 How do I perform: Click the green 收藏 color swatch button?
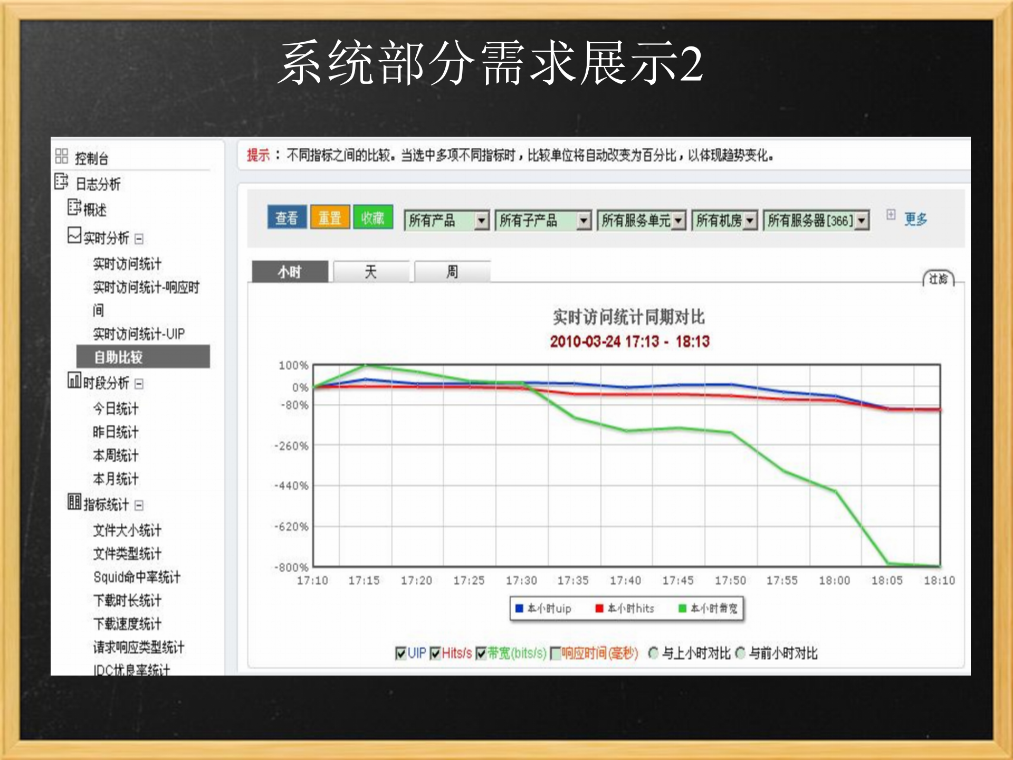click(x=374, y=219)
